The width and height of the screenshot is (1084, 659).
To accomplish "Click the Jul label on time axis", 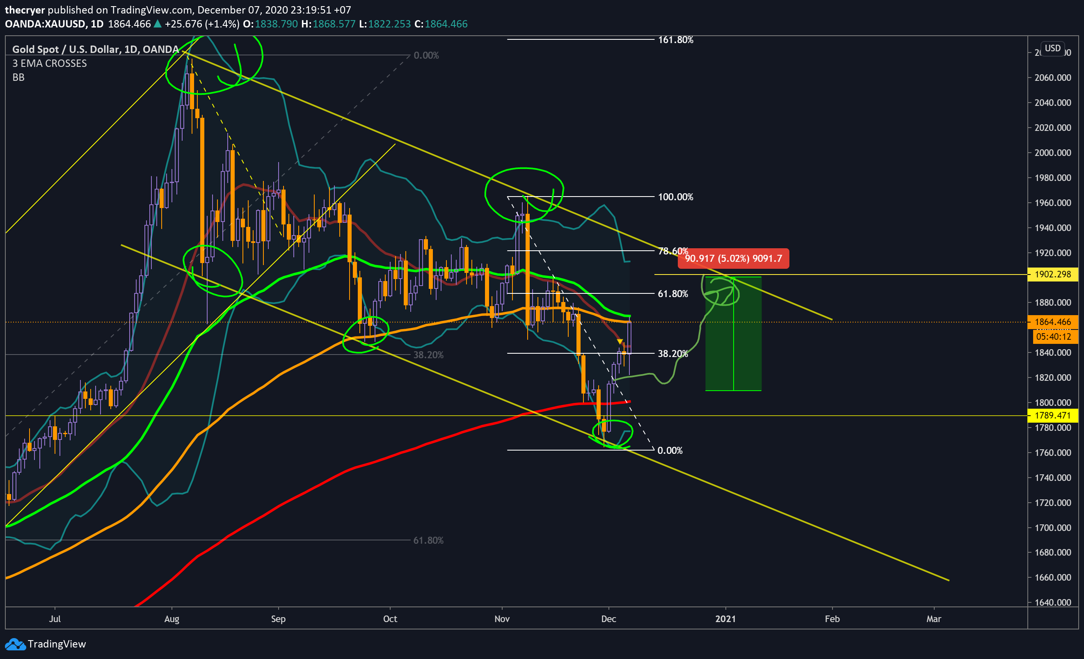I will (x=55, y=618).
